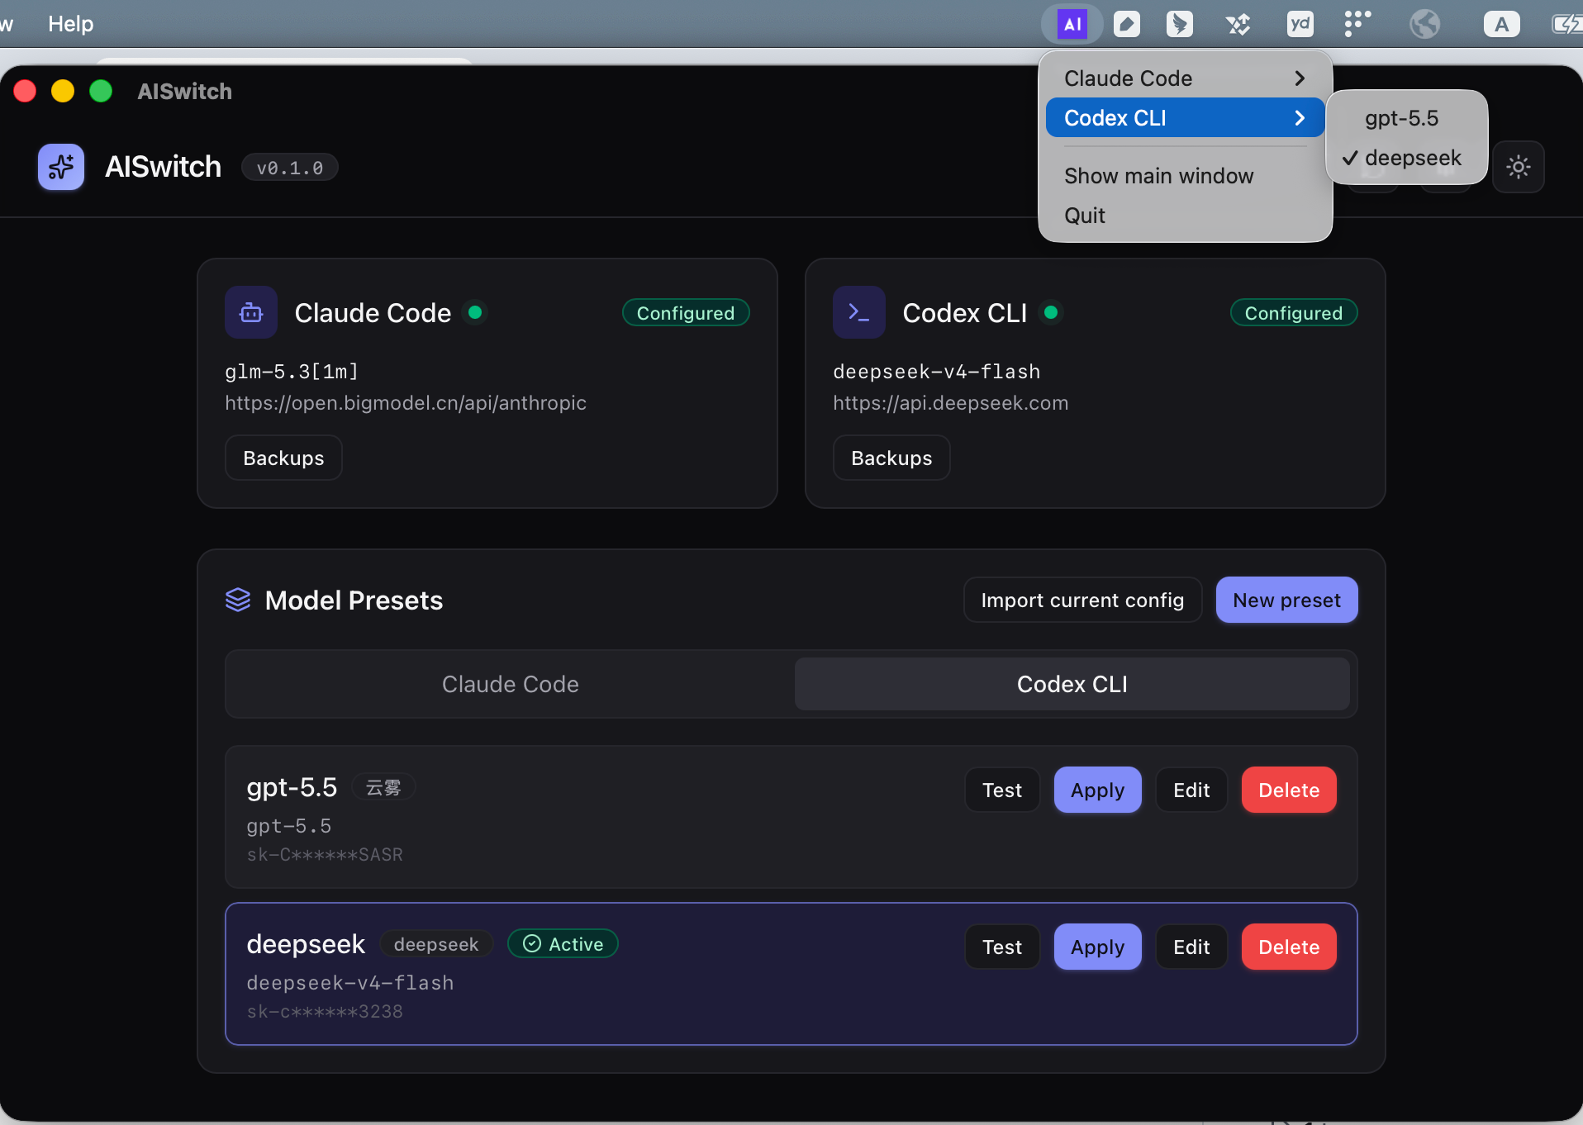Click the pen-shaped menu bar icon
Viewport: 1583px width, 1125px height.
[x=1127, y=24]
